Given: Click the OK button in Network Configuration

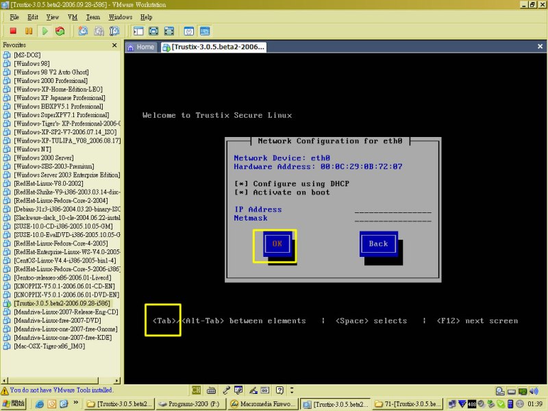Looking at the screenshot, I should (x=277, y=244).
